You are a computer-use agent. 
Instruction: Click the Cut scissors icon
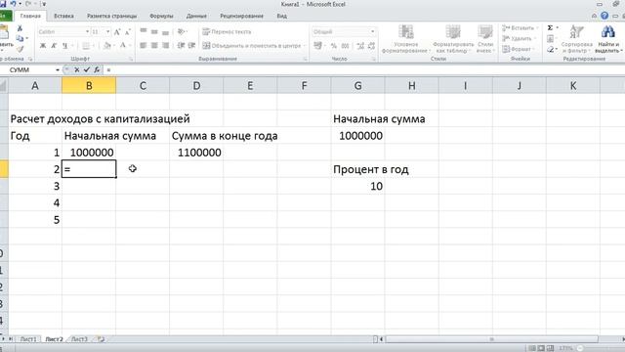(20, 28)
